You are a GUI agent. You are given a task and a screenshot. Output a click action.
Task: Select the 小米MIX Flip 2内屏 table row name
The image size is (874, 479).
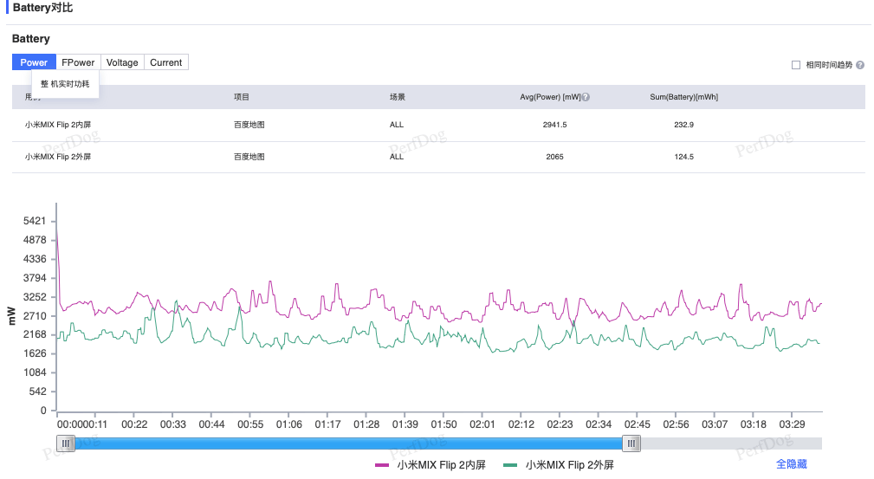[x=58, y=125]
